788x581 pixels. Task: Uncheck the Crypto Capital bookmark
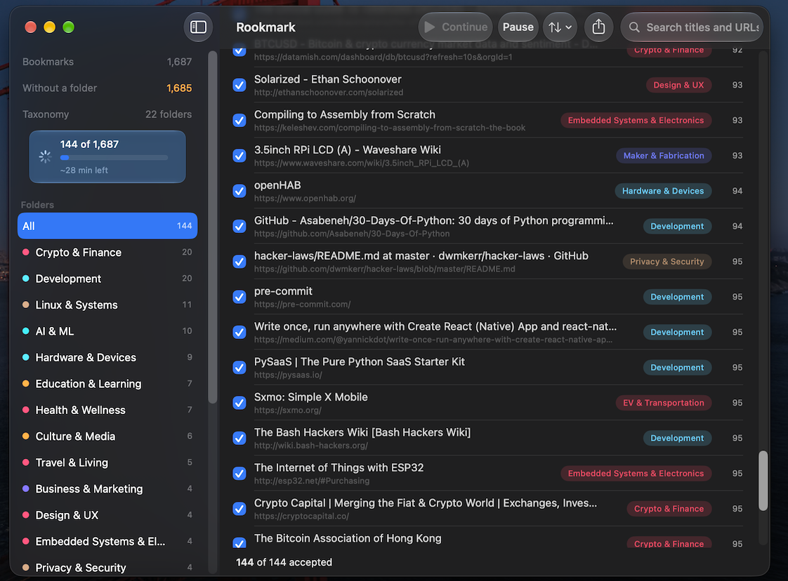point(239,509)
